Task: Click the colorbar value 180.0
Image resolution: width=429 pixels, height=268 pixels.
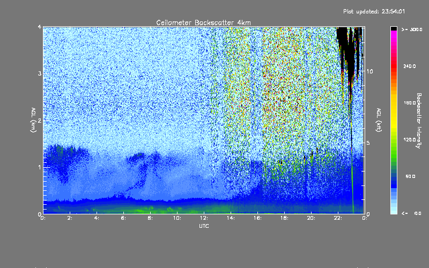Action: (409, 103)
